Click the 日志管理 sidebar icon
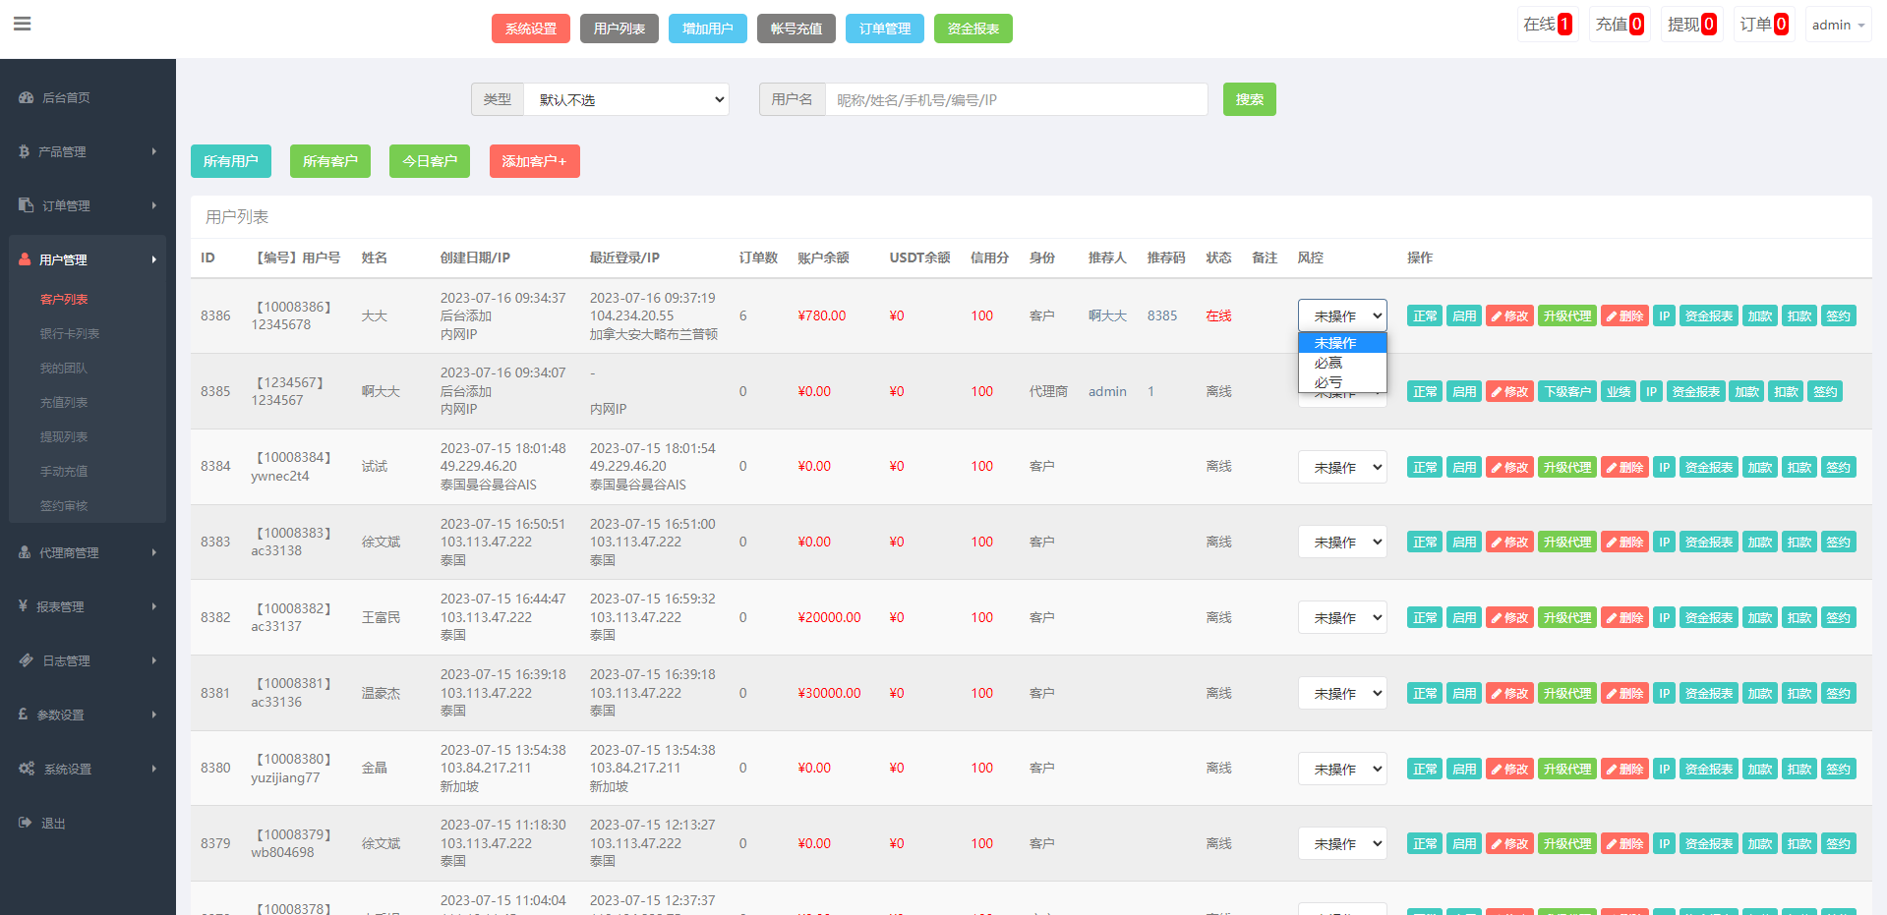This screenshot has width=1887, height=915. 27,660
